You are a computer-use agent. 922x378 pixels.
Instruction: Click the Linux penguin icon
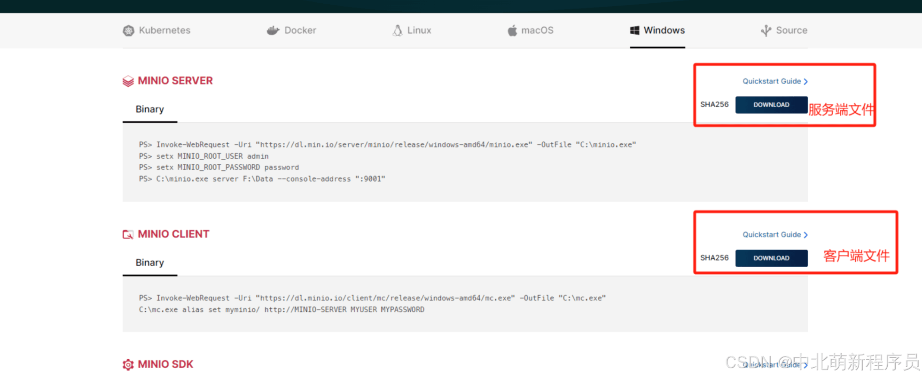pos(398,31)
